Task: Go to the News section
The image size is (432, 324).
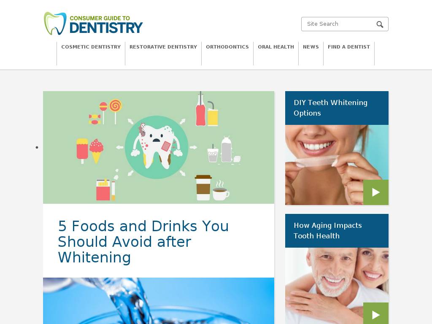Action: click(311, 47)
